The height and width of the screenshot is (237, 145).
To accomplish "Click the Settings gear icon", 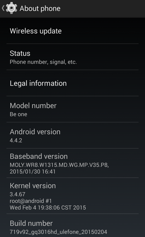I will (x=12, y=8).
